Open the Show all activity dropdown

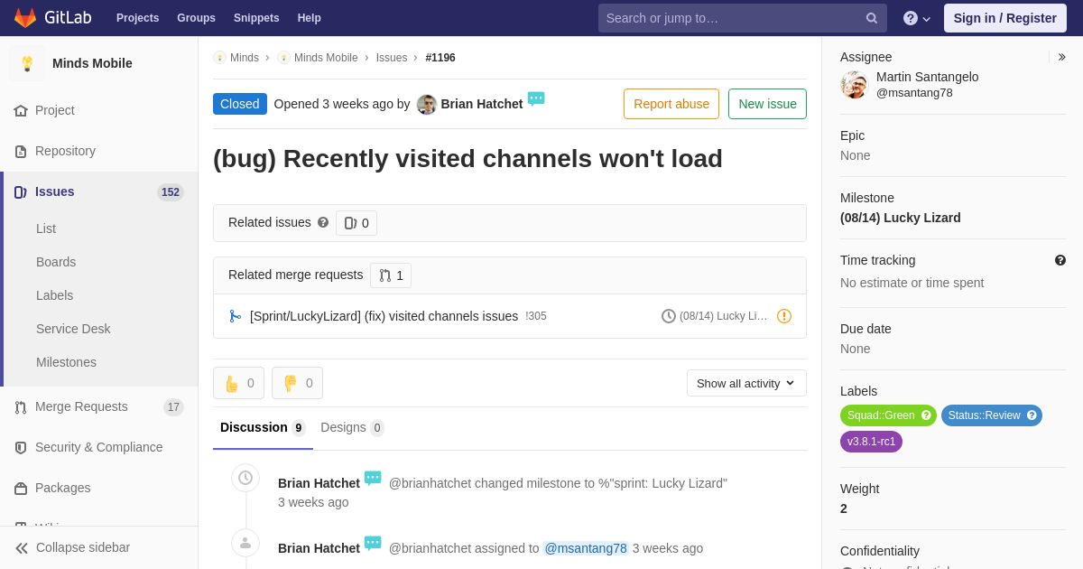click(x=746, y=383)
